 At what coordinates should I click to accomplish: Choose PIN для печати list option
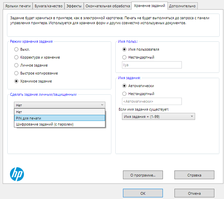click(59, 118)
